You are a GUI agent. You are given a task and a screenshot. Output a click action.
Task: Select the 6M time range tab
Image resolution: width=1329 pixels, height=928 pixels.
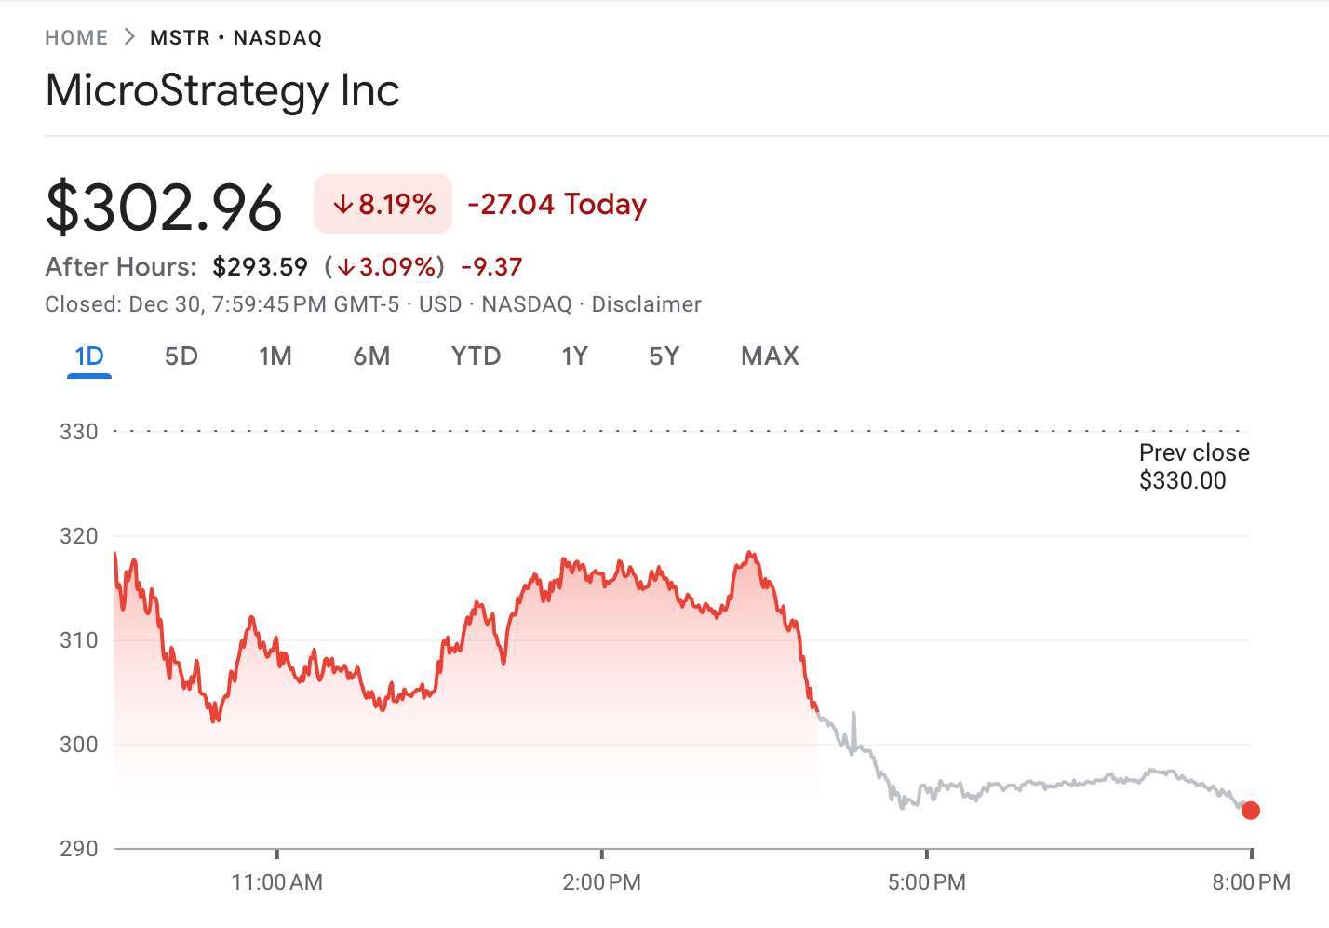point(371,356)
